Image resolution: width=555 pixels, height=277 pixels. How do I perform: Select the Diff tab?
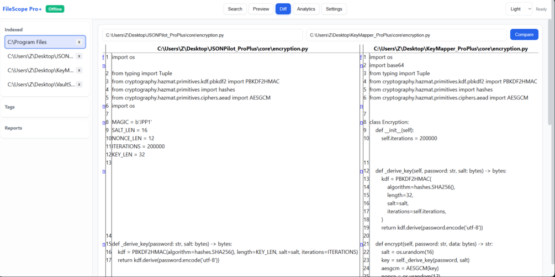[283, 9]
